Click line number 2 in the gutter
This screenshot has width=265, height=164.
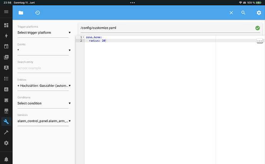coord(81,41)
